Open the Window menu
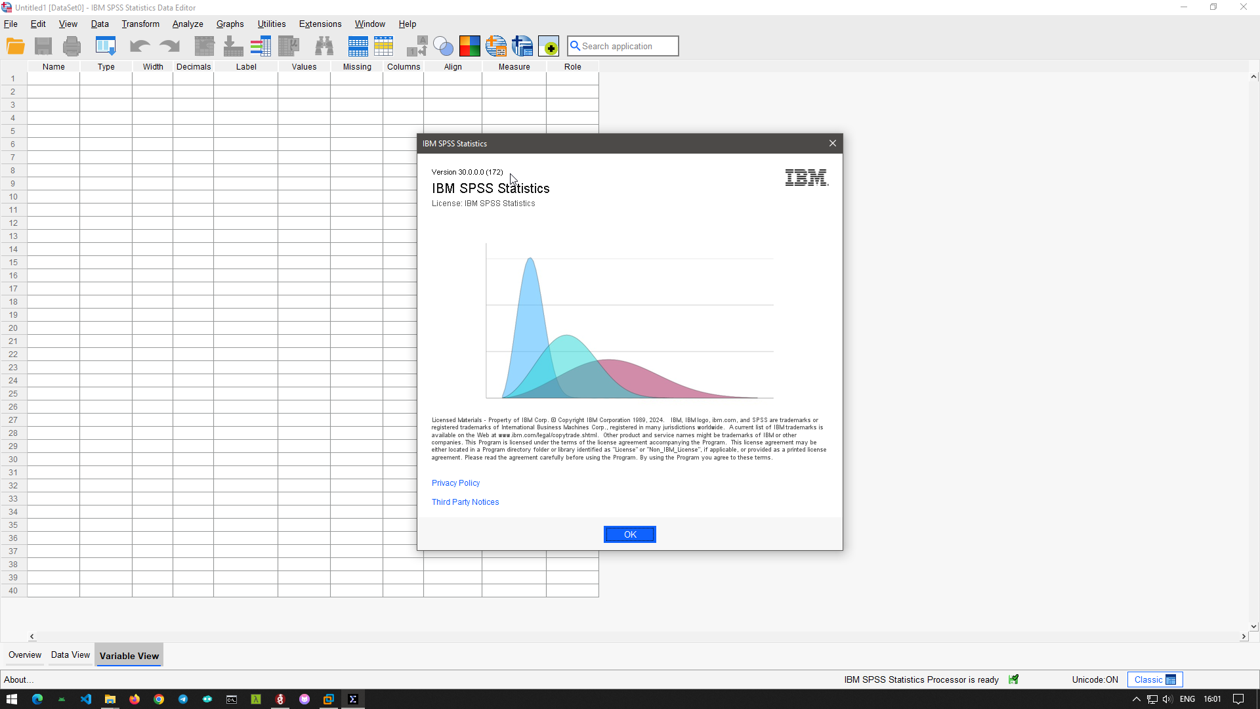 pos(370,24)
